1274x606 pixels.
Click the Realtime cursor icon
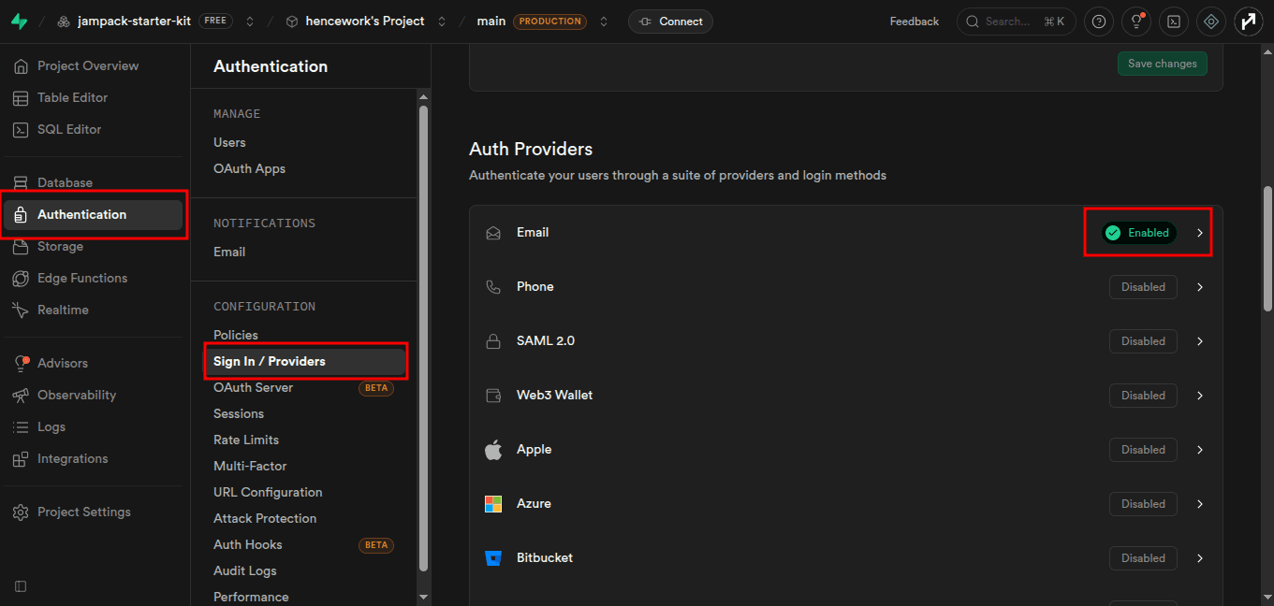[21, 310]
